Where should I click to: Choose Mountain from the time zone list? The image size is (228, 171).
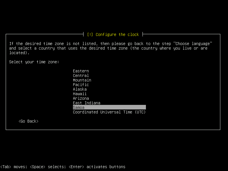pos(82,80)
